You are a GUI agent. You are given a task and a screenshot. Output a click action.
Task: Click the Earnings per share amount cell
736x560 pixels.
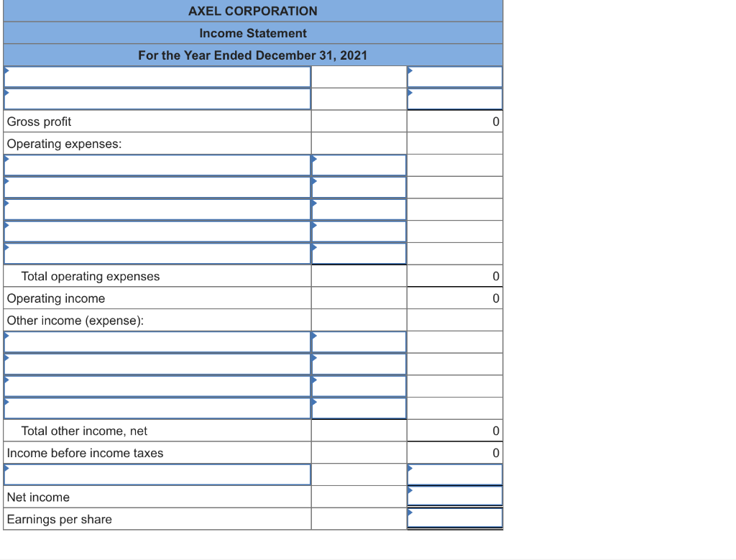pyautogui.click(x=454, y=518)
